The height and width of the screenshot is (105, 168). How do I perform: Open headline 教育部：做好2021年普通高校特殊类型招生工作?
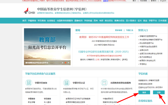coord(104,37)
